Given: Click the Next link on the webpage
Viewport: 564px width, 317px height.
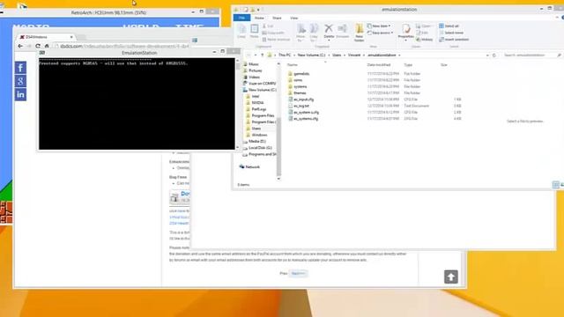Looking at the screenshot, I should click(x=298, y=274).
